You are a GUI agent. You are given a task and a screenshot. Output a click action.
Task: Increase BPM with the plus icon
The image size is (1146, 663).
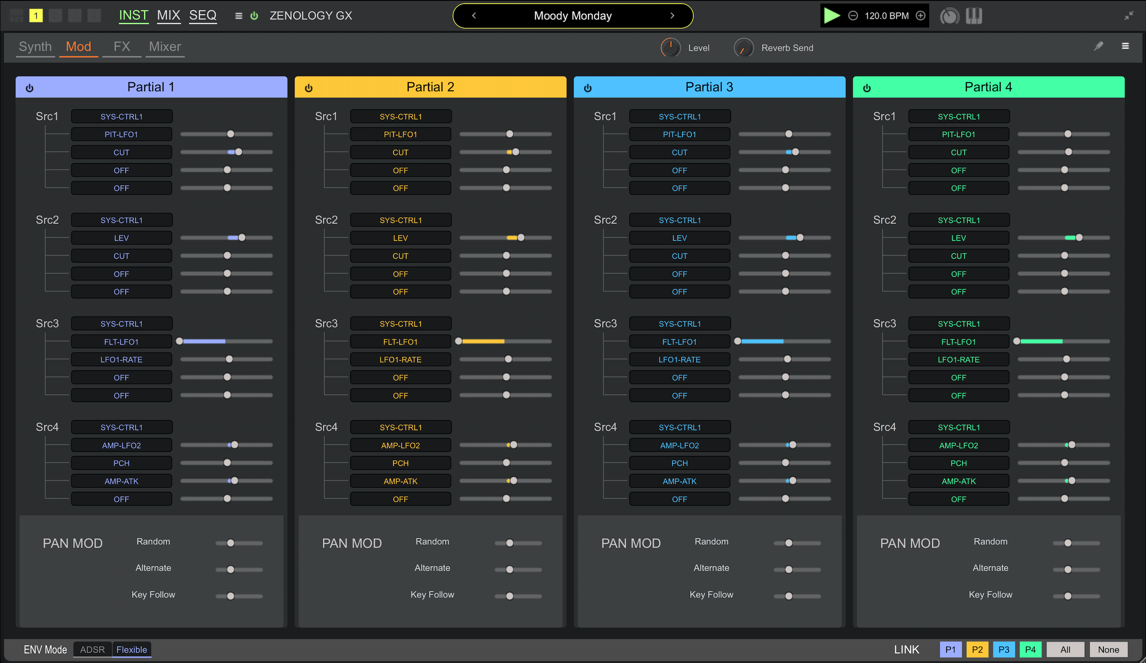coord(920,16)
